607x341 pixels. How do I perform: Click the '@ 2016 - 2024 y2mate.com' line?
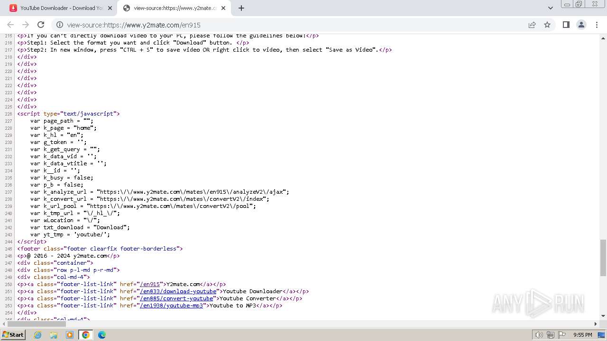pos(69,256)
